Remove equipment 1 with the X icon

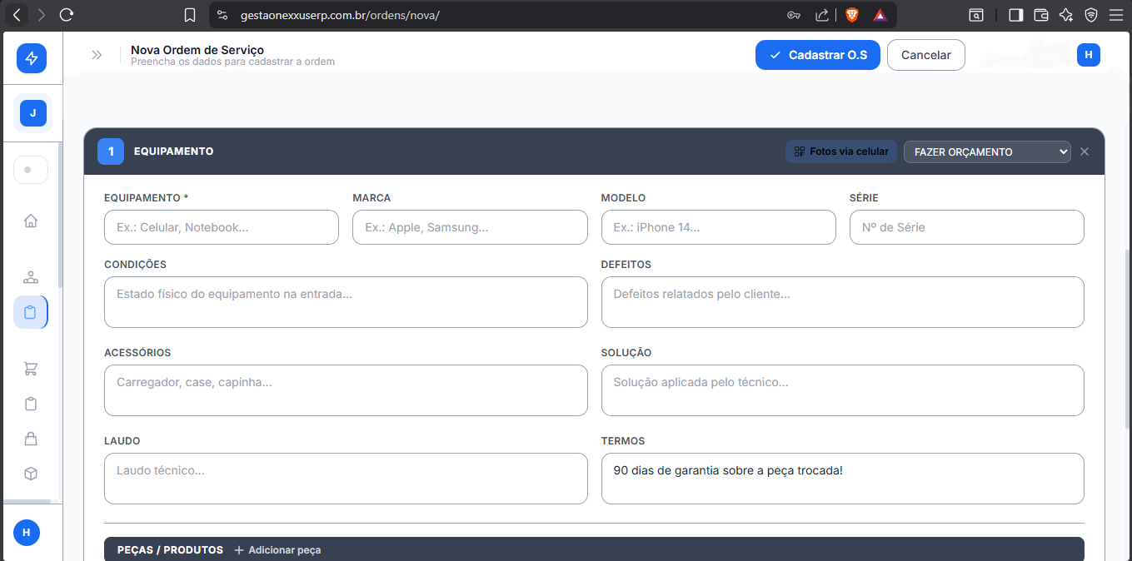coord(1085,151)
